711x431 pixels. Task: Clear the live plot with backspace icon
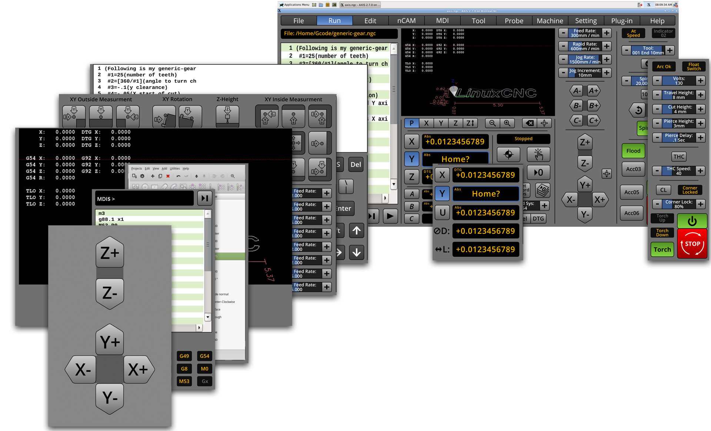(530, 123)
